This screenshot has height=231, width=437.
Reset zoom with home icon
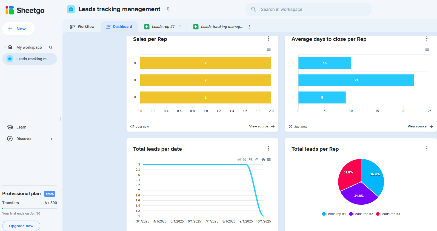click(263, 159)
